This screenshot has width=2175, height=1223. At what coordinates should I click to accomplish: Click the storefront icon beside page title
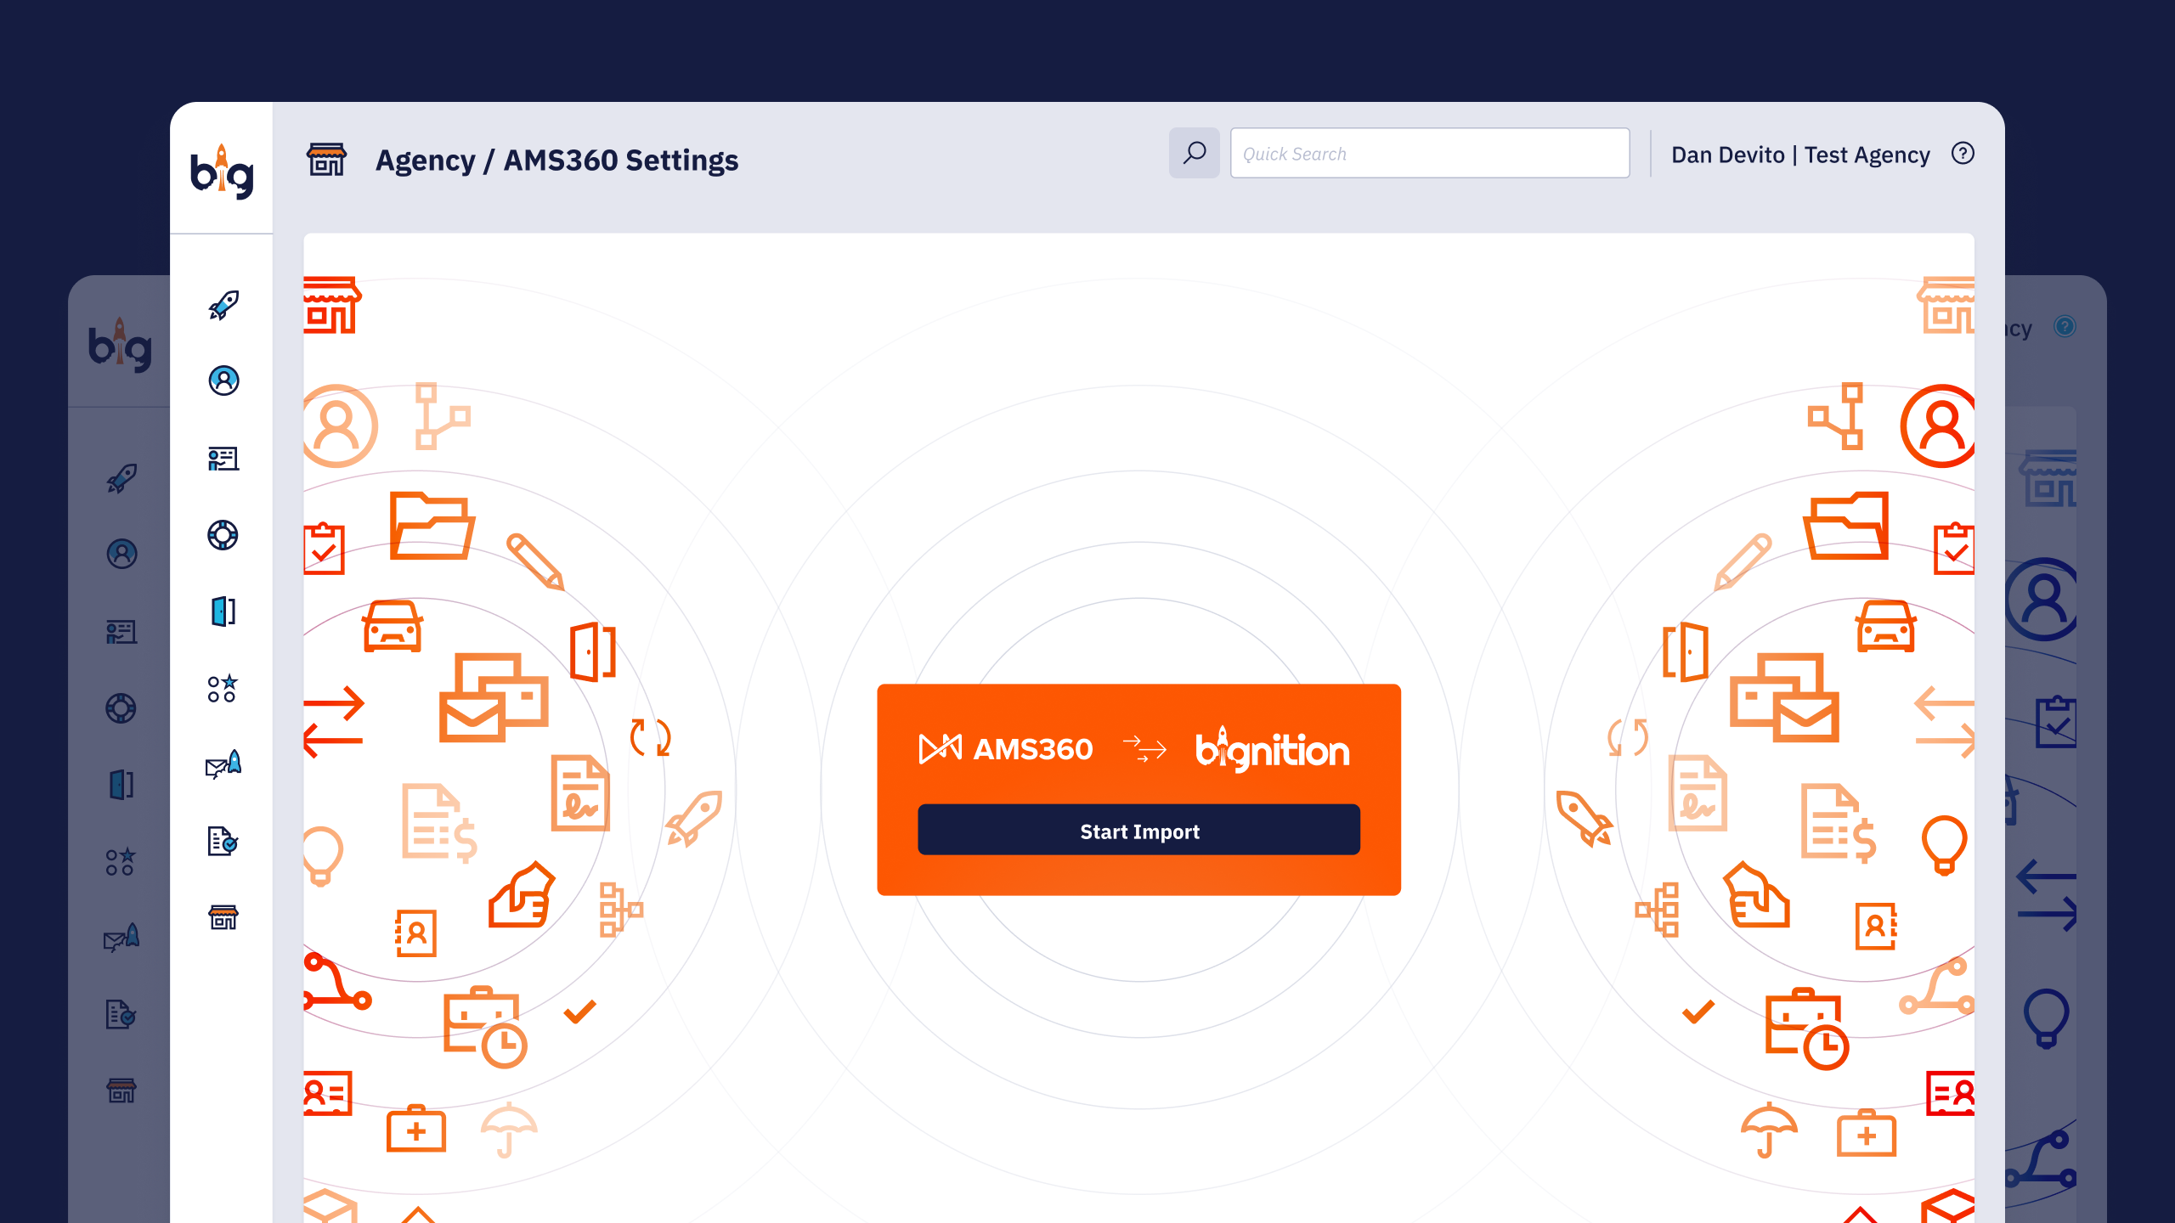click(x=326, y=159)
